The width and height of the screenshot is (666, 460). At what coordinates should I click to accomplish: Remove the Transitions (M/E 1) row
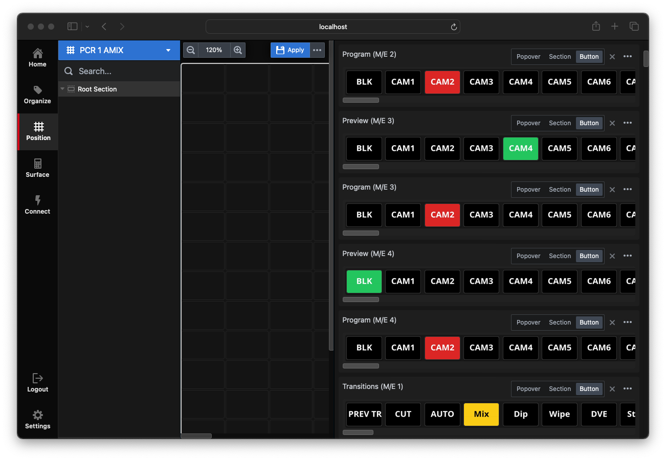coord(612,389)
